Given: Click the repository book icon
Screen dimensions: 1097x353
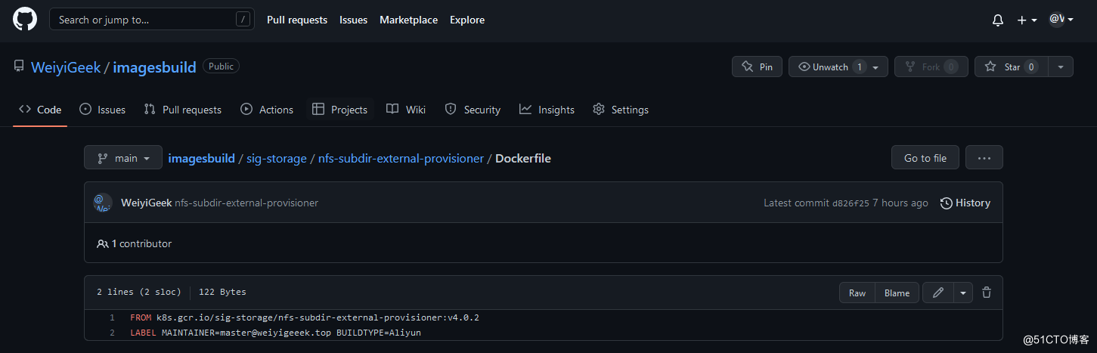Looking at the screenshot, I should coord(19,67).
